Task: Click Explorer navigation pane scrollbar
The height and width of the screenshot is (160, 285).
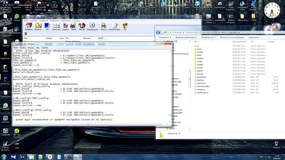Action: pos(190,79)
